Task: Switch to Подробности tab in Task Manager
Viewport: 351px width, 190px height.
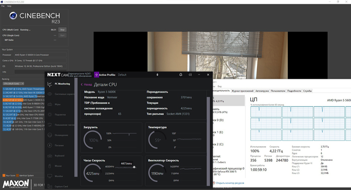Action: [294, 91]
